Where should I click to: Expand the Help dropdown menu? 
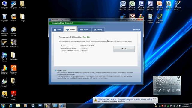pyautogui.click(x=136, y=29)
